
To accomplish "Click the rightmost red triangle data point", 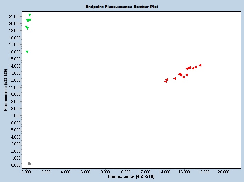I will [200, 65].
